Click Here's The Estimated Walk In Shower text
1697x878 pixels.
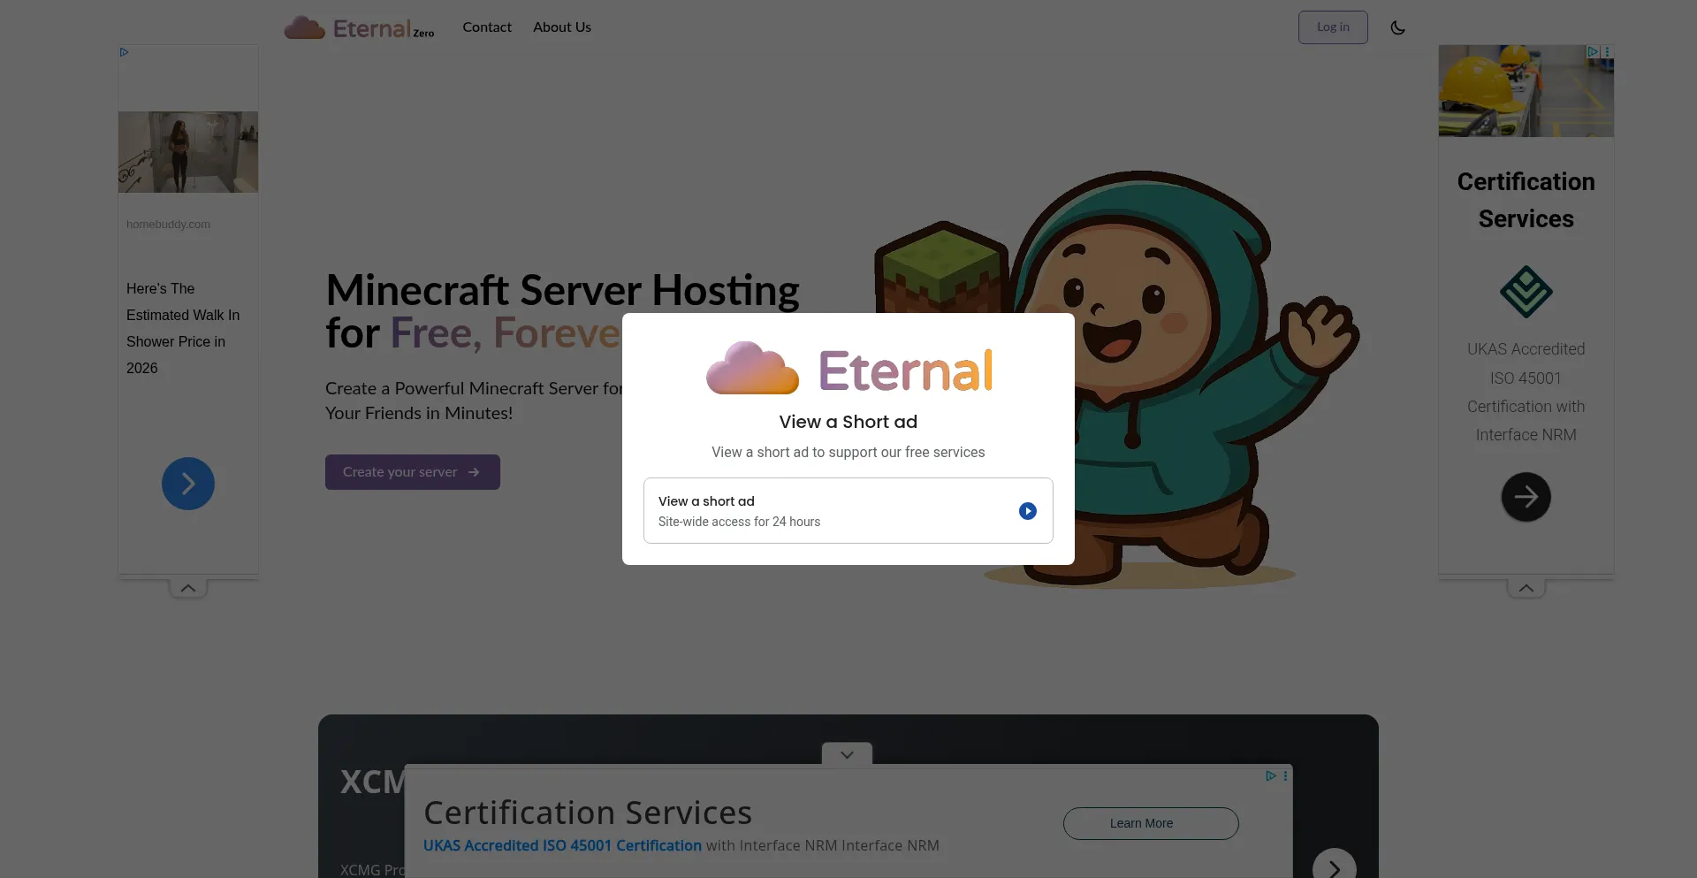coord(183,328)
